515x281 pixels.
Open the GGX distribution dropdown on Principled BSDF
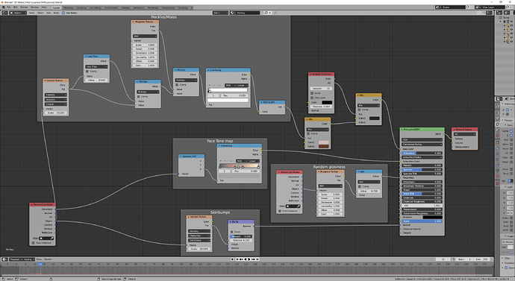coord(422,139)
